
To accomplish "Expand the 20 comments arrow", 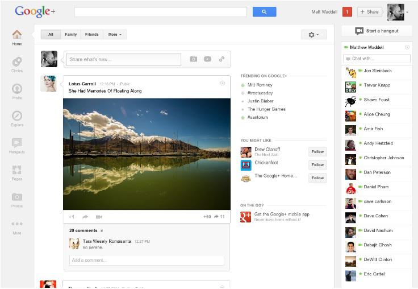I will tap(102, 231).
